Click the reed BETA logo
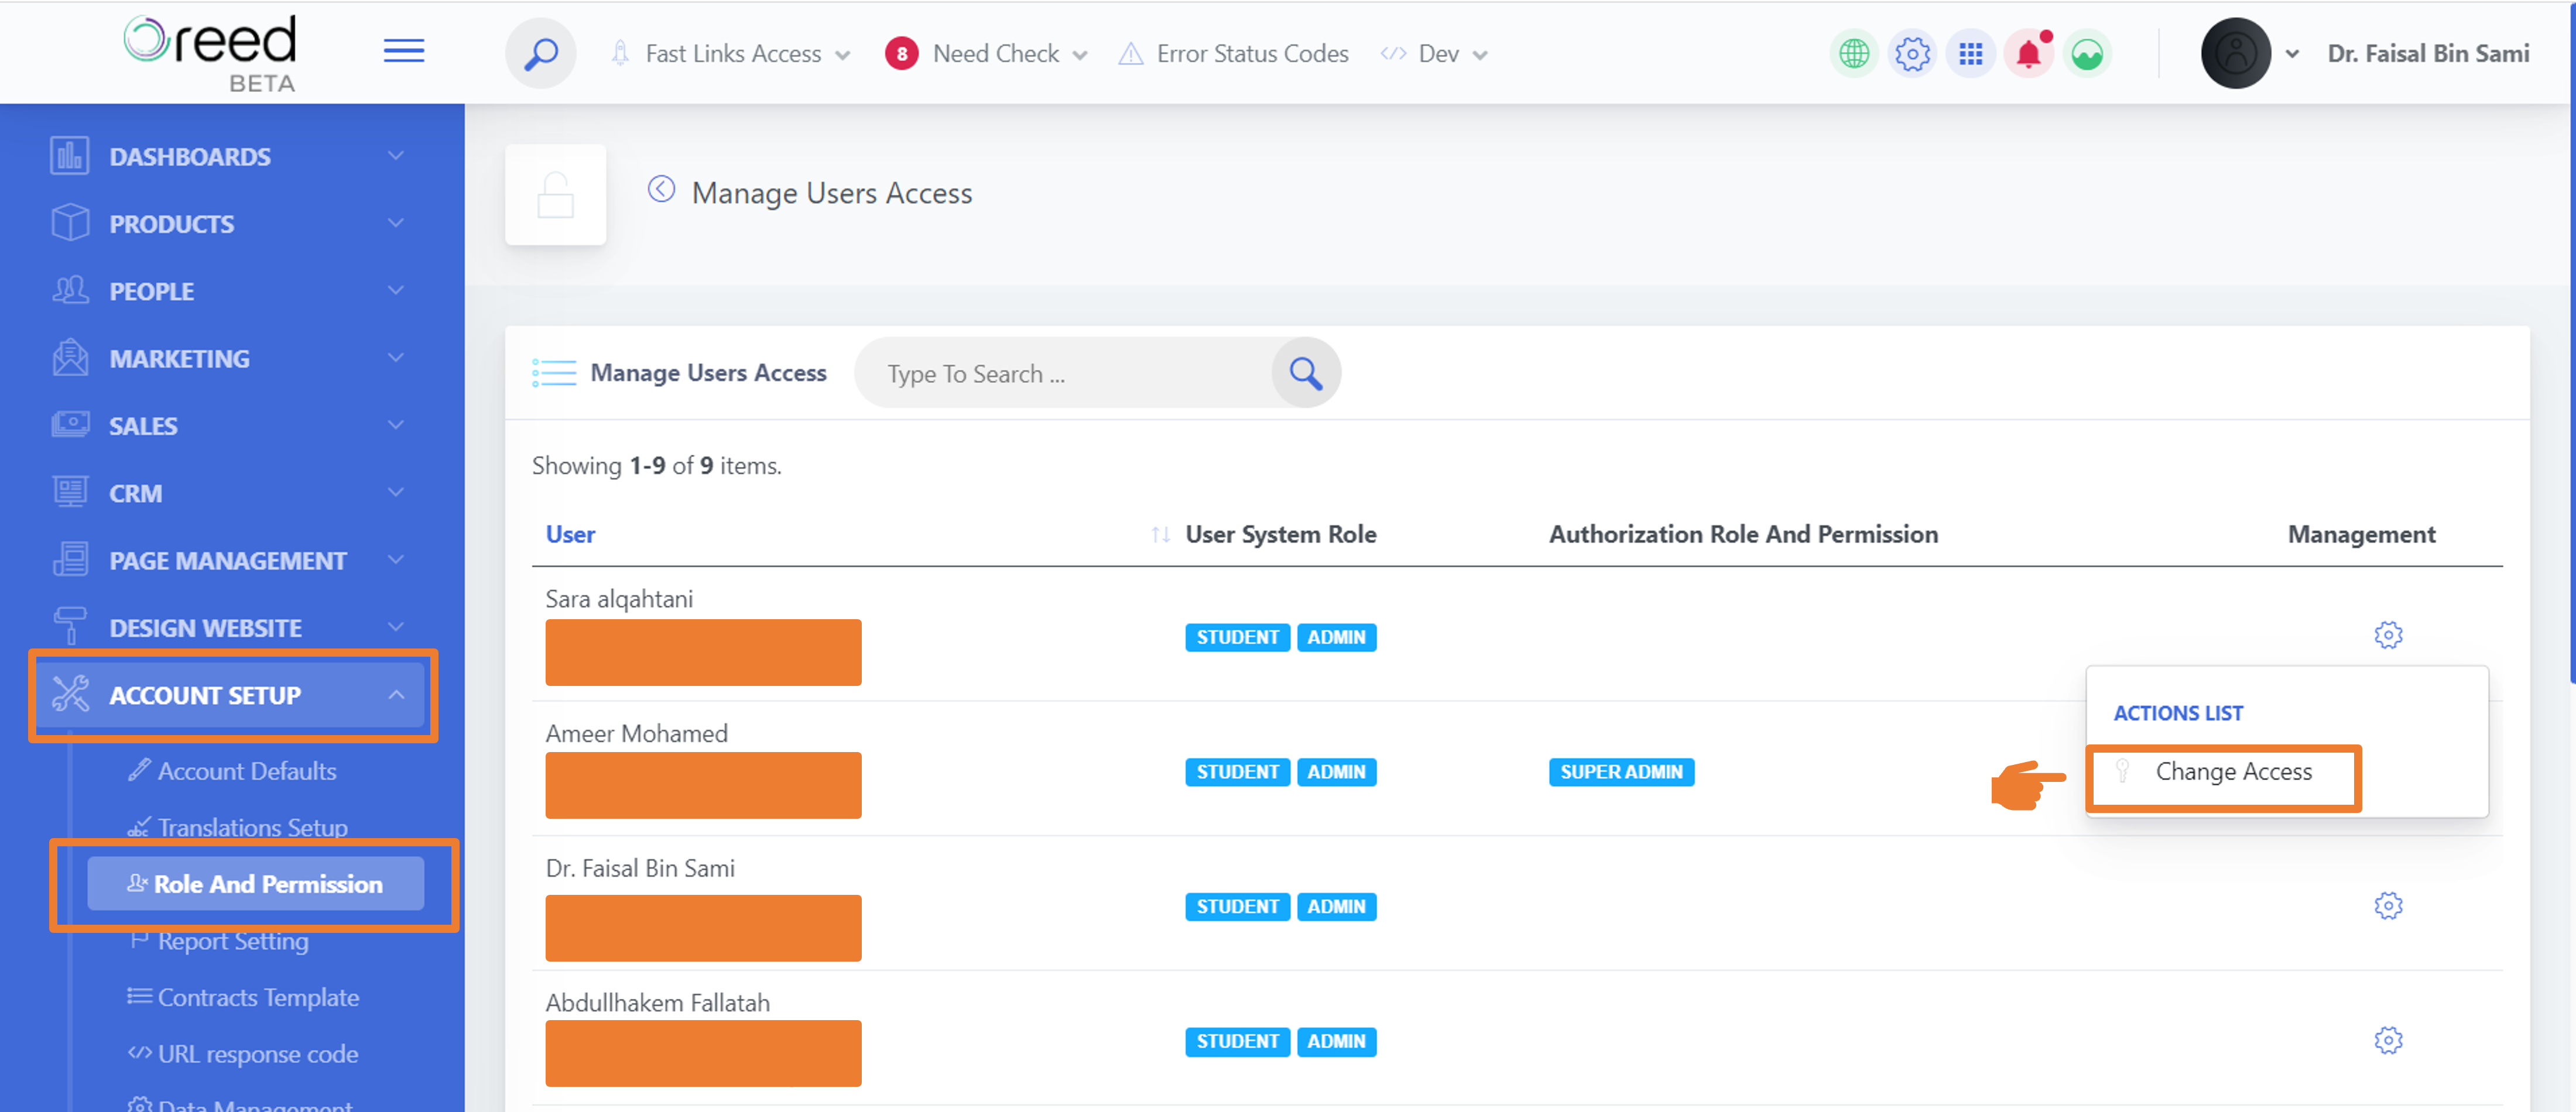Screen dimensions: 2576x1112 point(210,53)
